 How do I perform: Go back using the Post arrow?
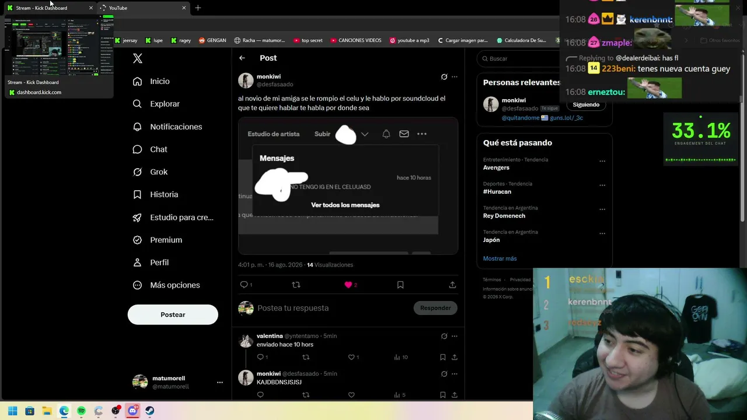(x=242, y=58)
